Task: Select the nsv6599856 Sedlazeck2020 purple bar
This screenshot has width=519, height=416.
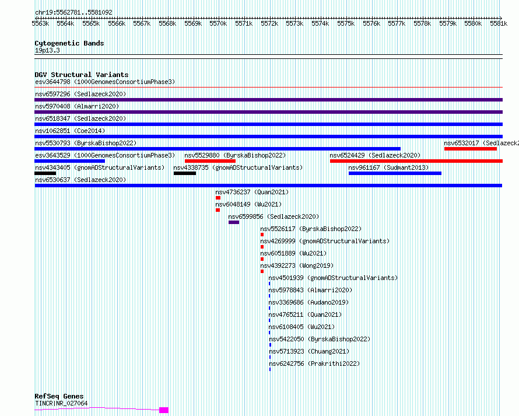Action: pos(234,222)
